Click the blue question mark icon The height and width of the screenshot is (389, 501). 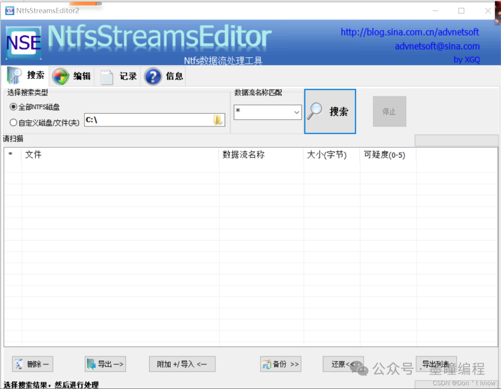[153, 77]
